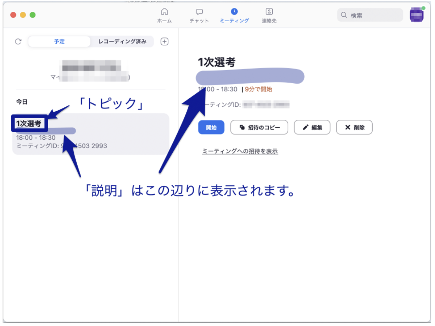Click the 削除 X icon
Viewport: 435px width, 326px height.
pos(347,127)
